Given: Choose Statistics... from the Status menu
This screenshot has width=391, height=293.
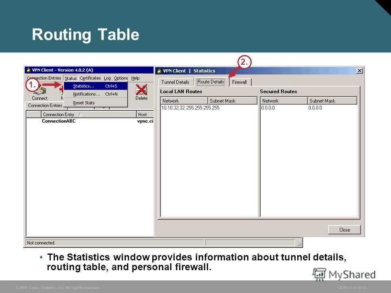Looking at the screenshot, I should [96, 86].
